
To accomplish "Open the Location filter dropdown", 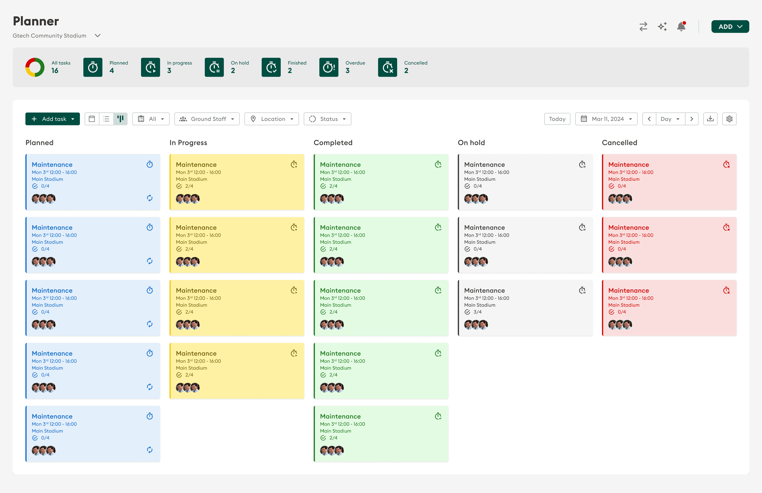I will click(271, 119).
